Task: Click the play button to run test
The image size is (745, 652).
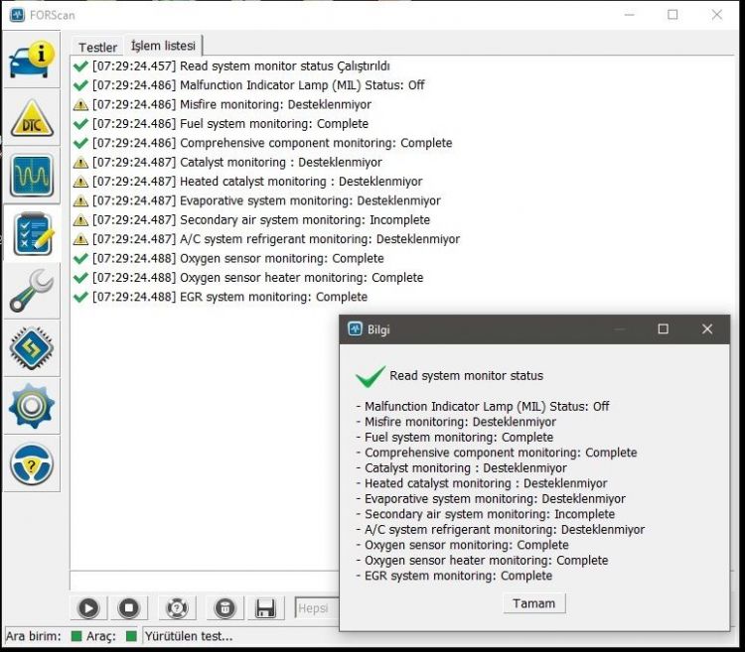Action: [x=88, y=608]
